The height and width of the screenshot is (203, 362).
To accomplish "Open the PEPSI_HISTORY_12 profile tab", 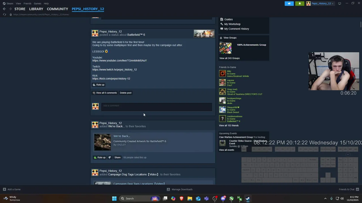I will click(x=88, y=9).
